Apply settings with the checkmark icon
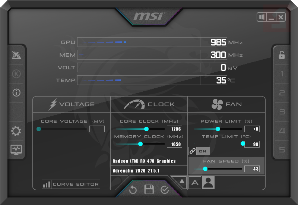The height and width of the screenshot is (205, 298). pyautogui.click(x=165, y=190)
